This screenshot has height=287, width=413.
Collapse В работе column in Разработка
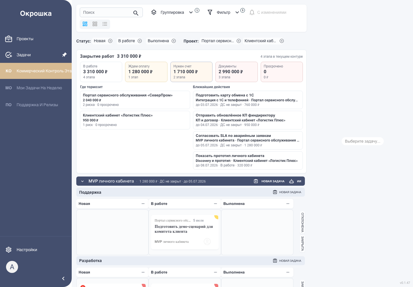coord(215,272)
